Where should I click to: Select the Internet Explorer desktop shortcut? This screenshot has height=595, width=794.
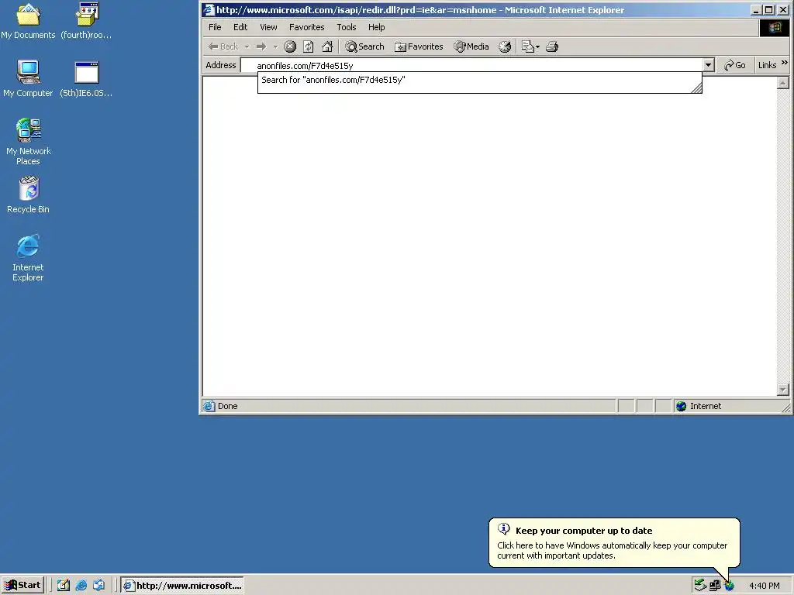click(29, 258)
